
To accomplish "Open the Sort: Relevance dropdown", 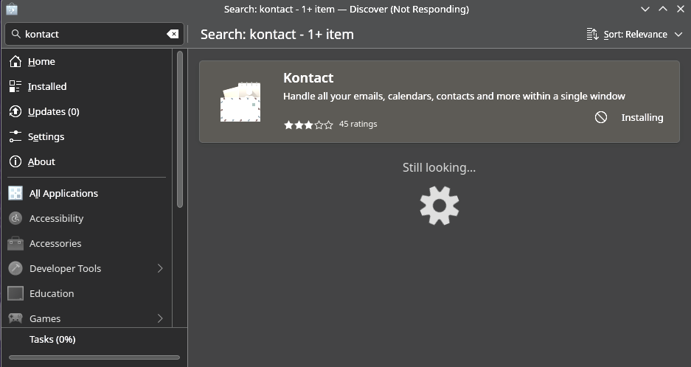I will click(634, 35).
